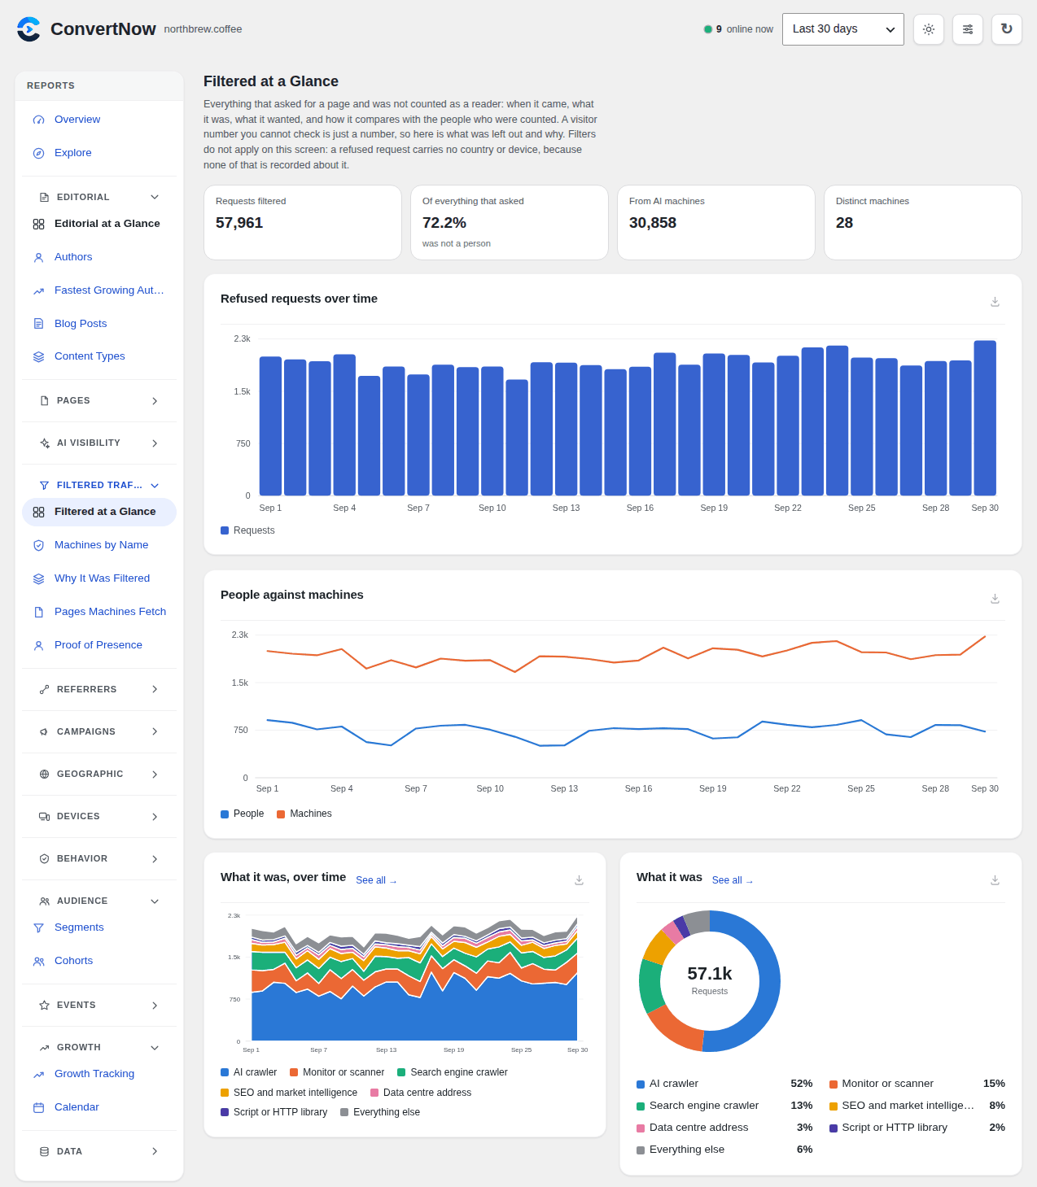Toggle the Requests legend in bar chart

point(247,530)
